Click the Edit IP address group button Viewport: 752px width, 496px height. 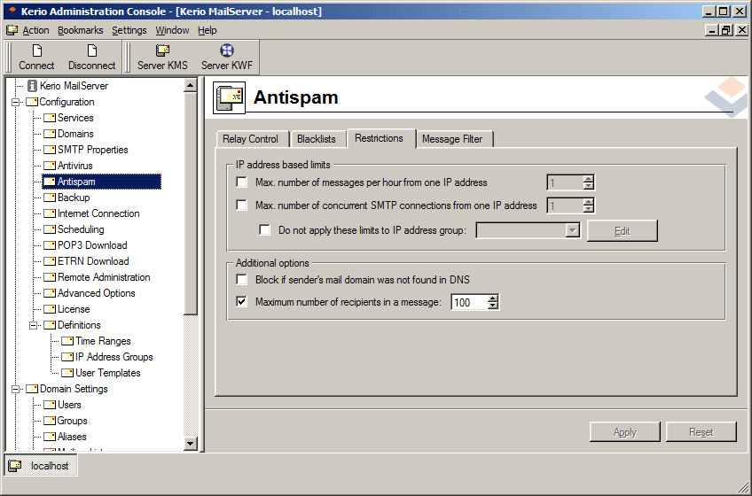[x=622, y=231]
